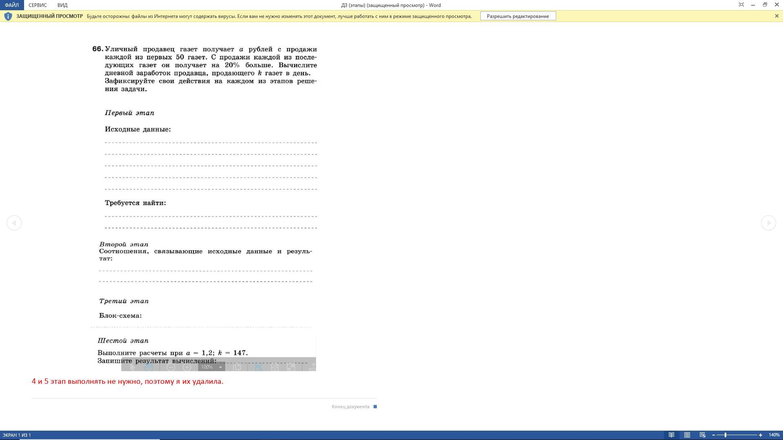Go to next screen arrow
783x440 pixels.
(768, 223)
